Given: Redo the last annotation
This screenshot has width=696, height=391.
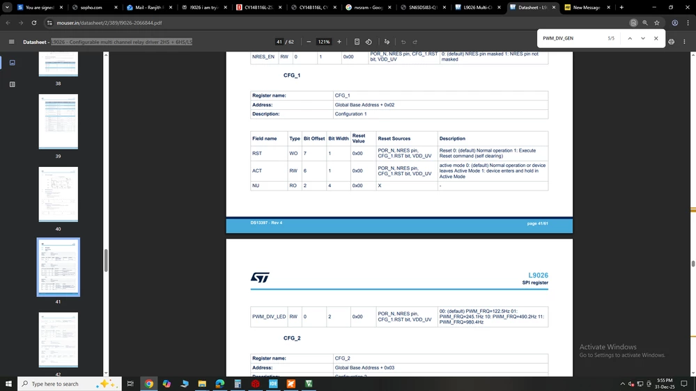Looking at the screenshot, I should click(x=415, y=42).
